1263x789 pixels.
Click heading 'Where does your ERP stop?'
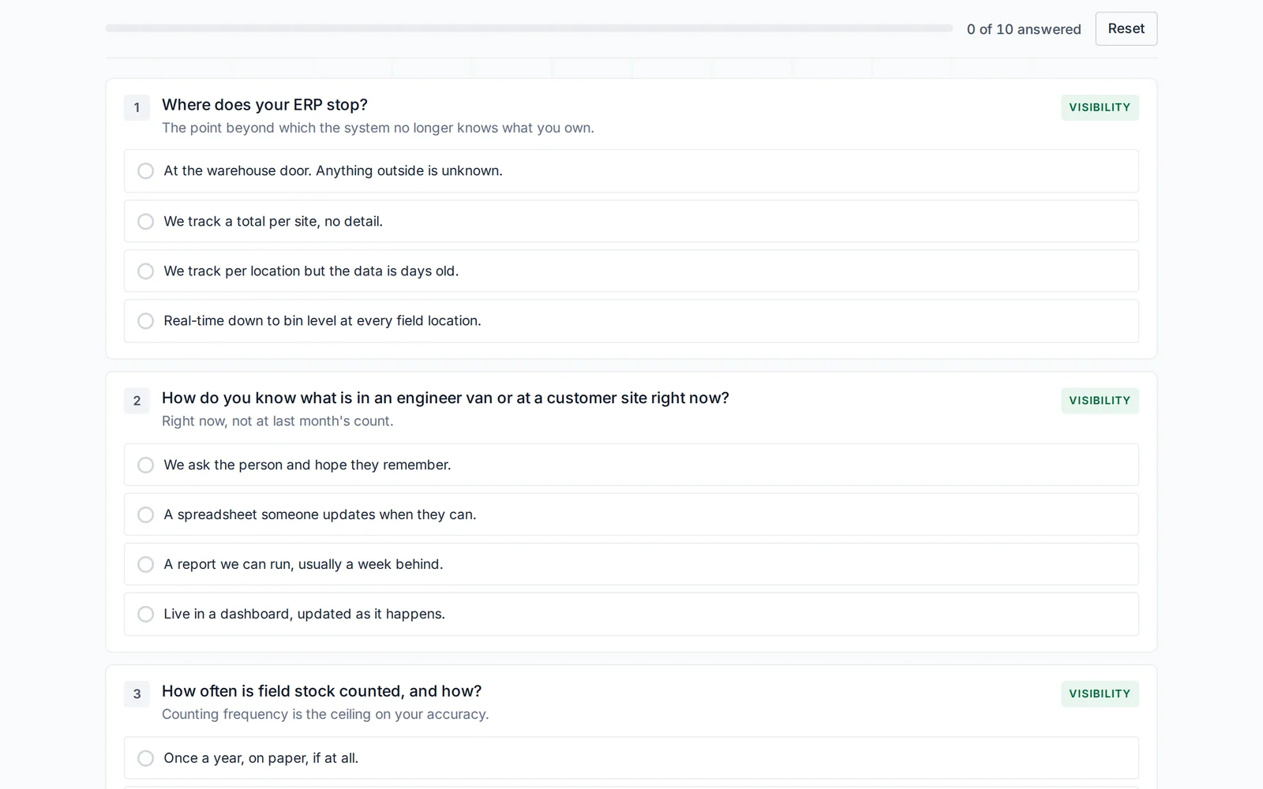coord(264,105)
